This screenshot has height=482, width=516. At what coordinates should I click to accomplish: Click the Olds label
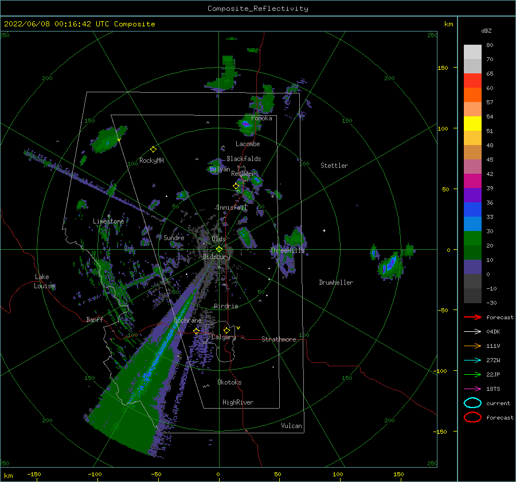218,239
